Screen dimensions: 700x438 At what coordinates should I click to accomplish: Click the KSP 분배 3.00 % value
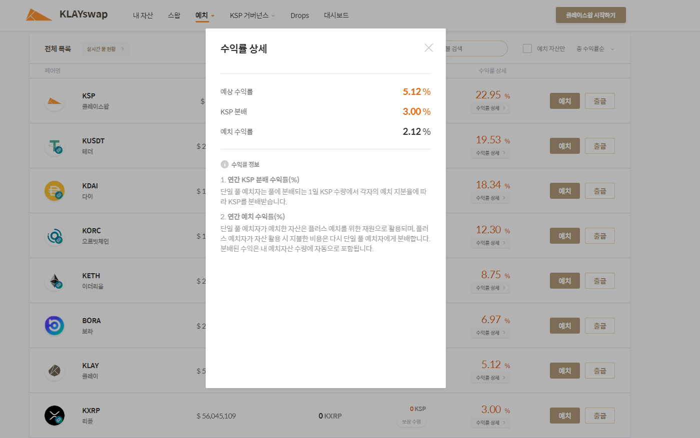[x=417, y=112]
